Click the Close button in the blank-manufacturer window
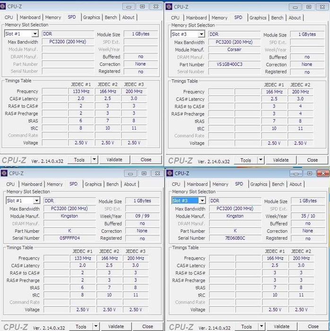Image resolution: width=330 pixels, height=331 pixels. tap(146, 160)
